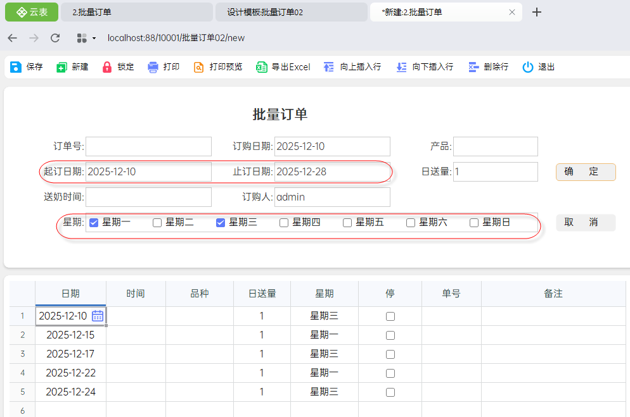
Task: Click the 取消 cancel button
Action: (586, 223)
